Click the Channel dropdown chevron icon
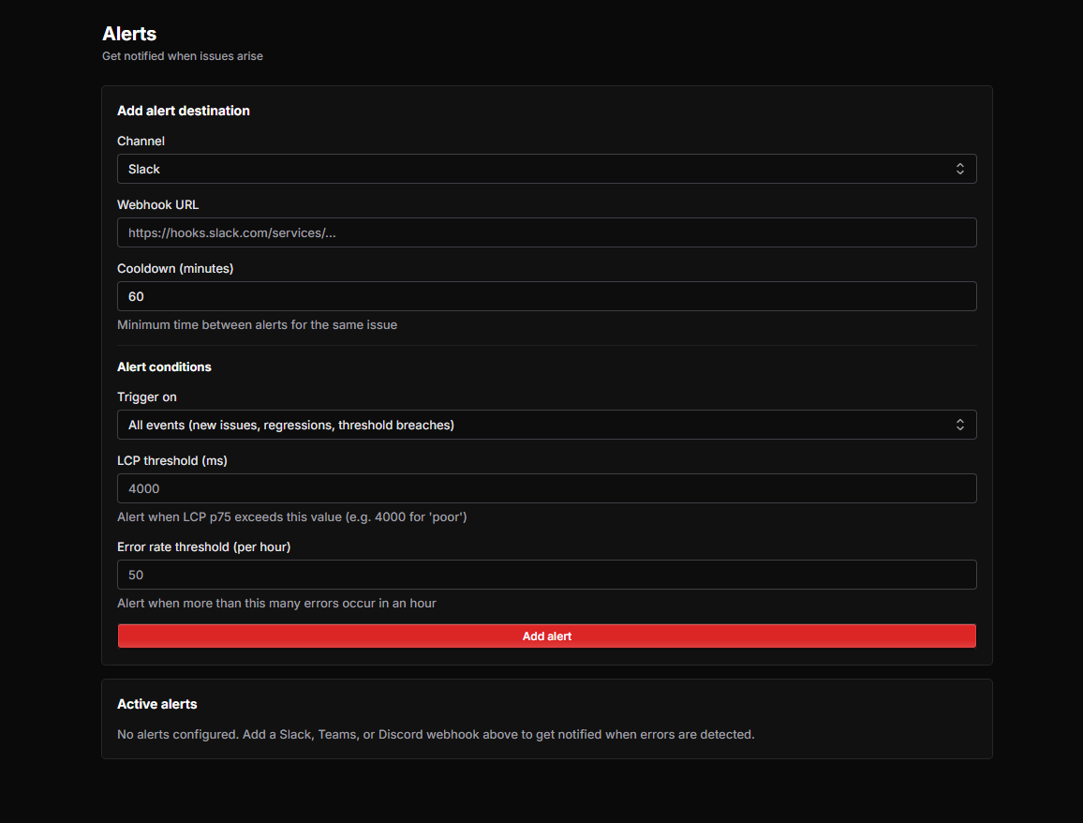The width and height of the screenshot is (1083, 823). tap(959, 169)
